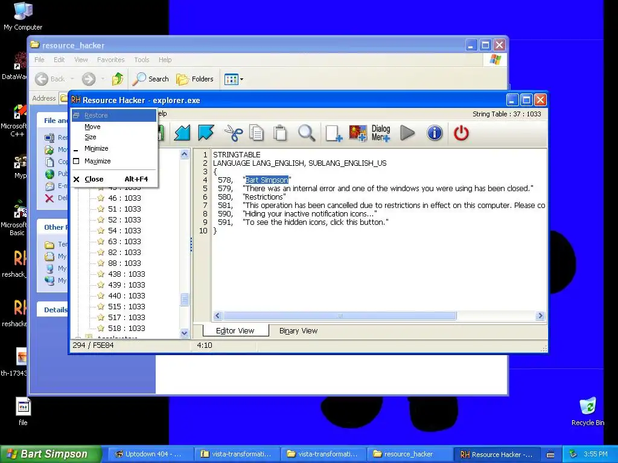Click the editor horizontal scrollbar thumb
This screenshot has height=463, width=618.
[x=340, y=316]
